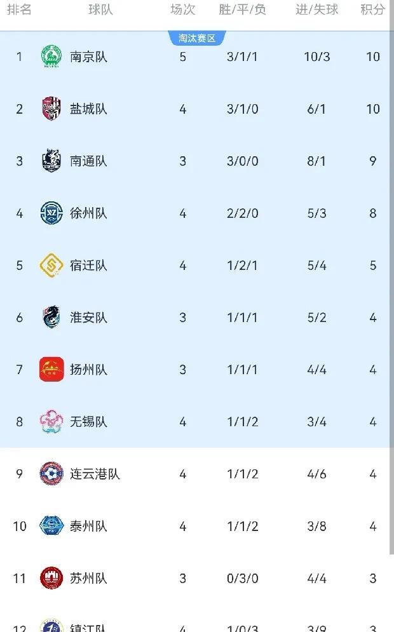This screenshot has width=394, height=632.
Task: Open the 南京队 green team logo
Action: [51, 57]
